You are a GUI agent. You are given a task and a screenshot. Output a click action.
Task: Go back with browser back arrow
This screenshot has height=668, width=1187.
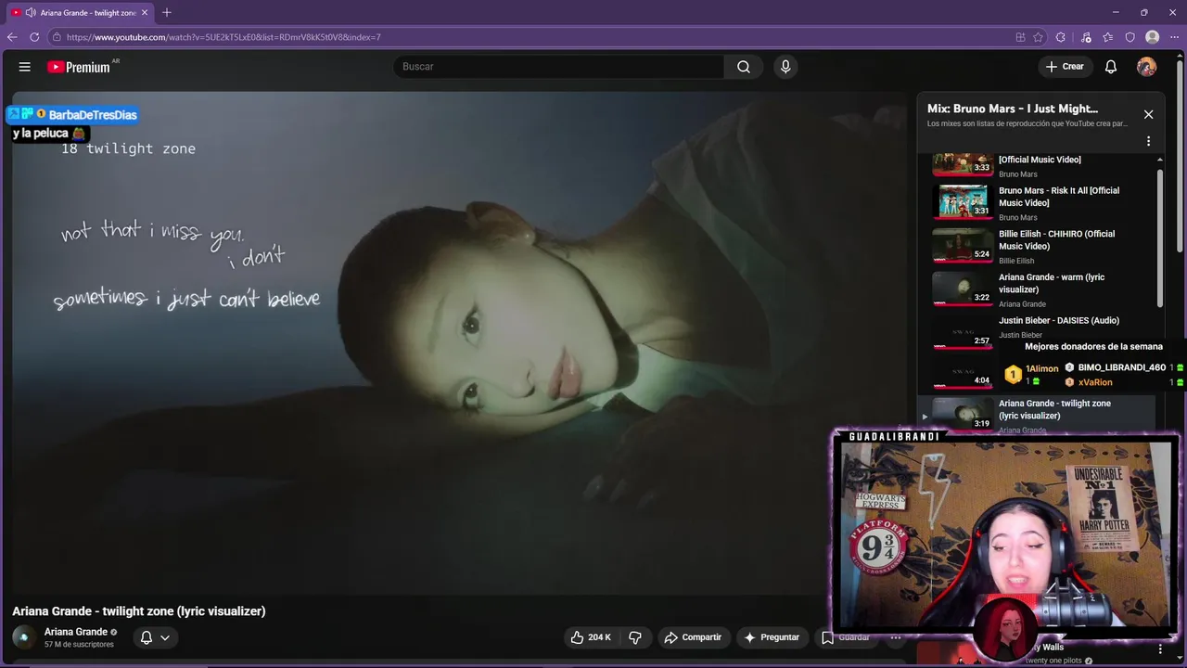point(12,37)
